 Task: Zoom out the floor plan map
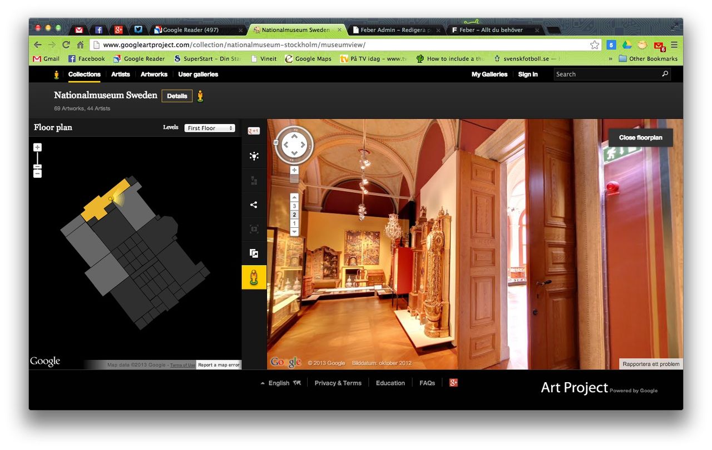[37, 174]
